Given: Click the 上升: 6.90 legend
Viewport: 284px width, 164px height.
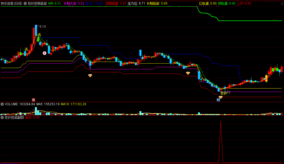Looking at the screenshot, I should point(244,3).
